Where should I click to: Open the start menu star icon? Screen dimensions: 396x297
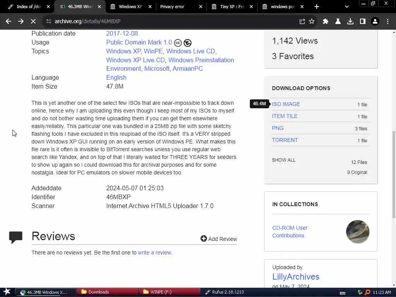[x=7, y=292]
